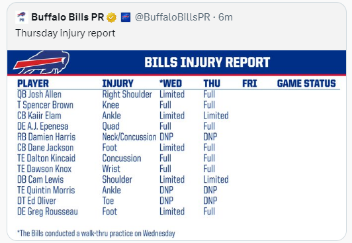Click the PLAYER column header

33,83
